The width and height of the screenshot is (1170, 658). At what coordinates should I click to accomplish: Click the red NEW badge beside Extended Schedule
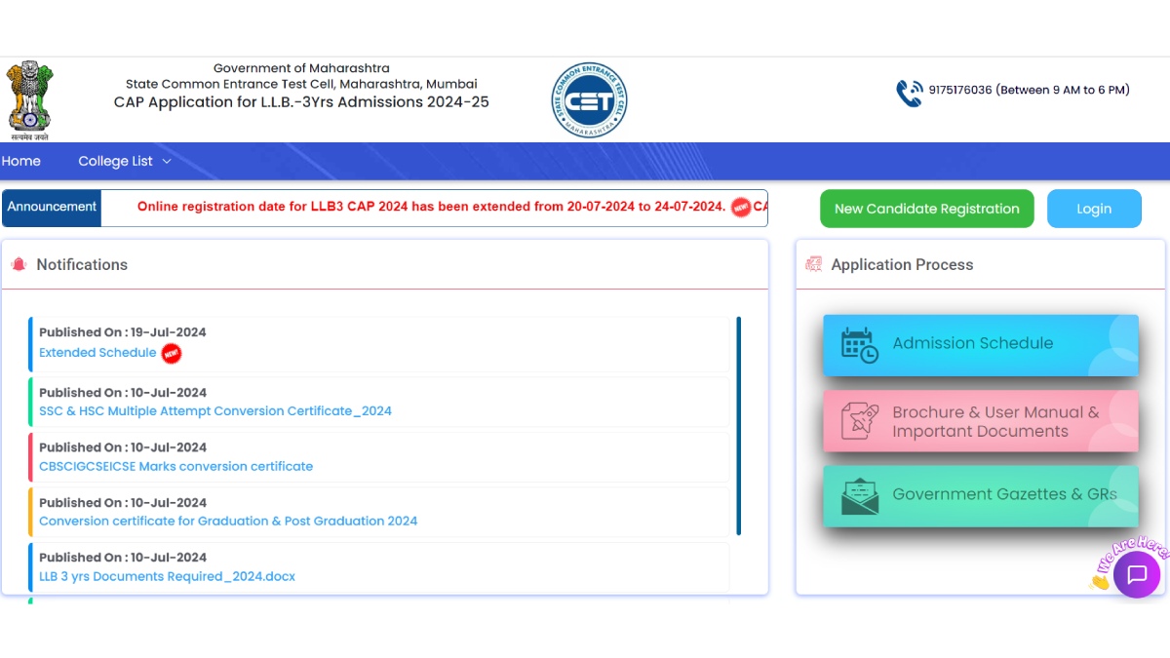172,353
